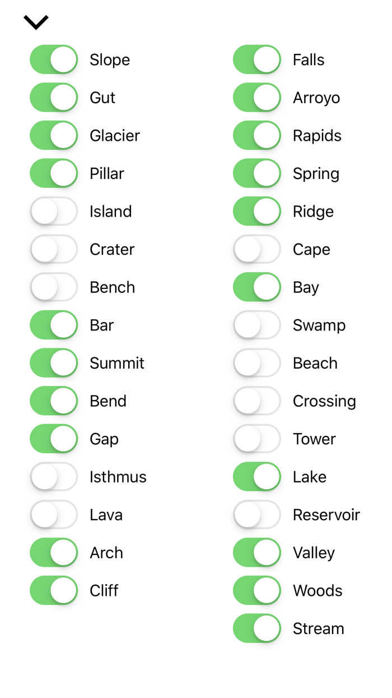Screen dimensions: 392x698
Task: Switch off the Cliff toggle
Action: click(54, 590)
